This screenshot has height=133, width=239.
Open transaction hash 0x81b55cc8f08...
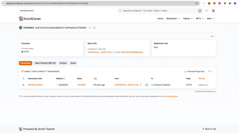(x=36, y=85)
